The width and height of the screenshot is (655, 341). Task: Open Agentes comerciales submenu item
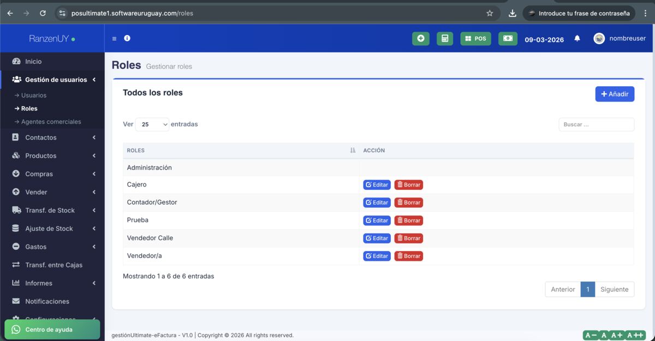click(51, 122)
